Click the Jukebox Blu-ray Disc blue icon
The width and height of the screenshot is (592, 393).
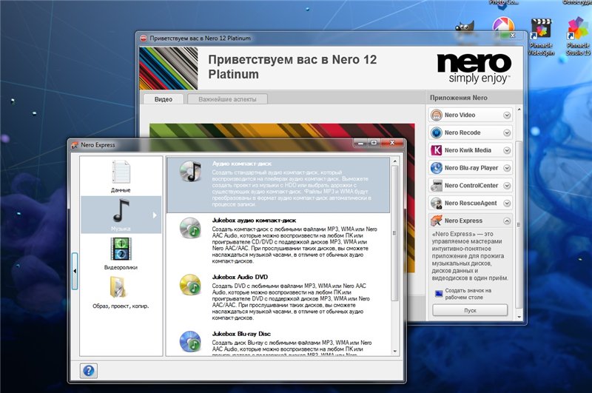190,341
